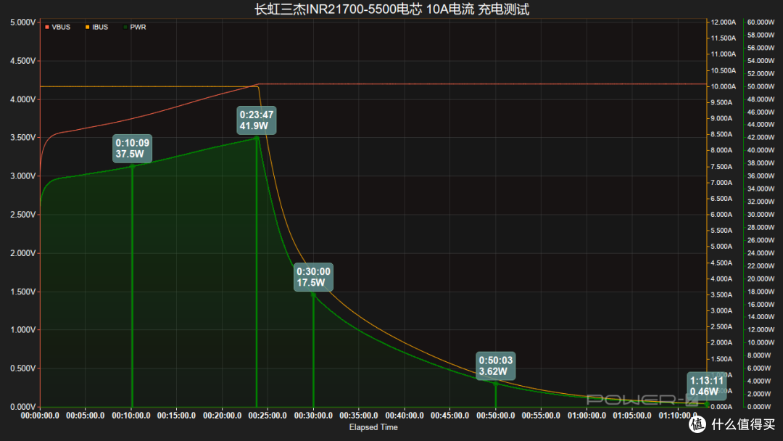783x441 pixels.
Task: Click the 10.000W power axis label
Action: (761, 342)
